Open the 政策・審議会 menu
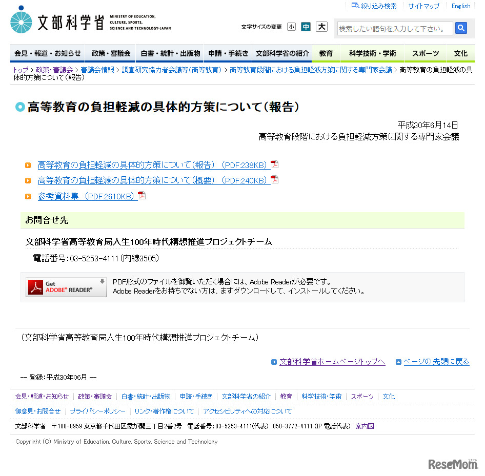 point(110,53)
